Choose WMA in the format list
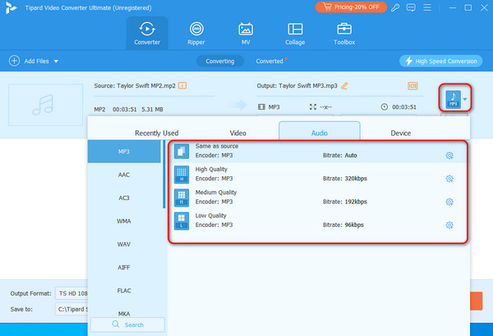The height and width of the screenshot is (336, 493). 124,221
